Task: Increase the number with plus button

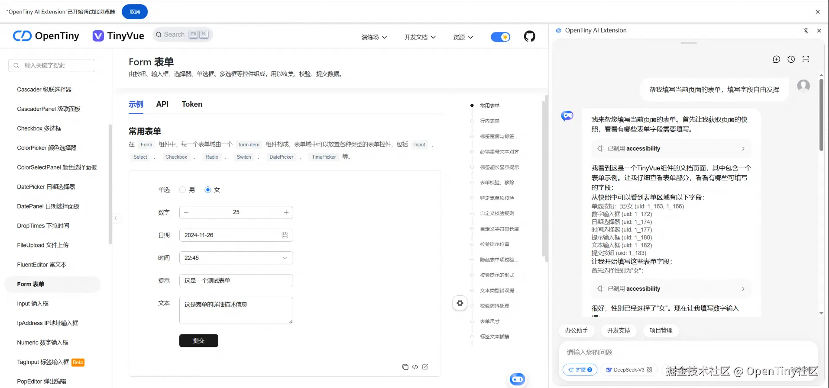Action: (x=286, y=212)
